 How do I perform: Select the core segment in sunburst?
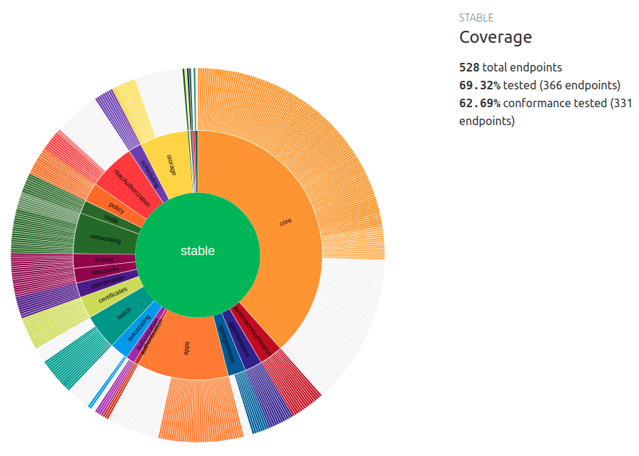(x=286, y=222)
